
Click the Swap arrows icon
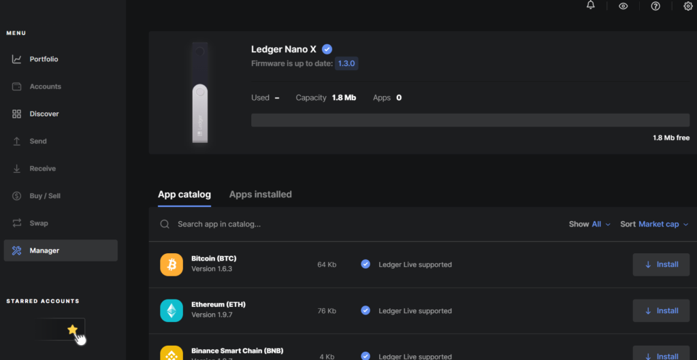(16, 223)
